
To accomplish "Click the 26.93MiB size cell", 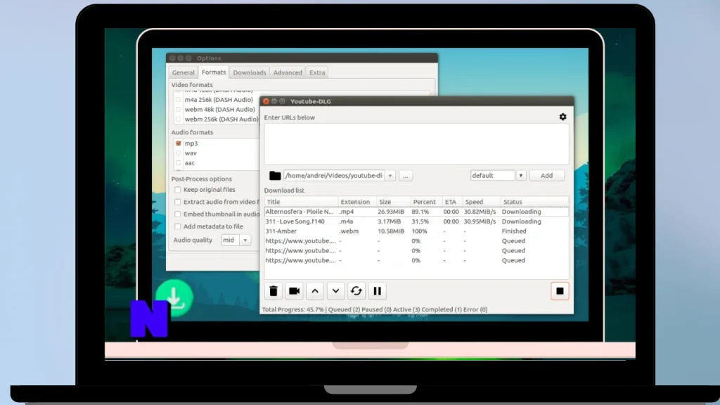I will [x=391, y=212].
